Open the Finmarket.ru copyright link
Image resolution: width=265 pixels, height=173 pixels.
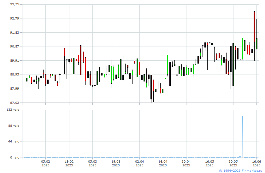coord(240,171)
